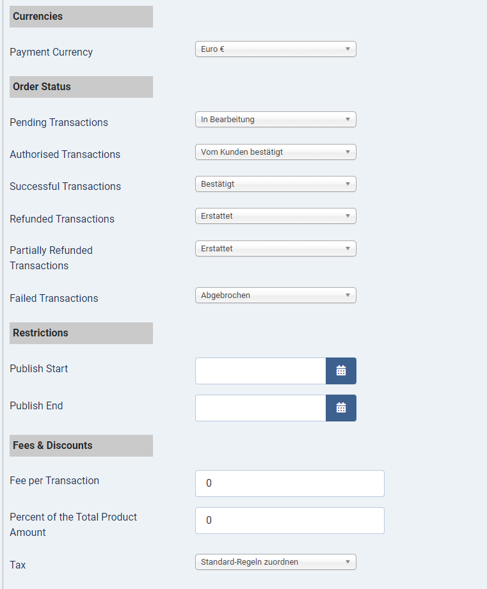Click the Fees & Discounts section header
Screen dimensions: 487x589
pos(81,446)
